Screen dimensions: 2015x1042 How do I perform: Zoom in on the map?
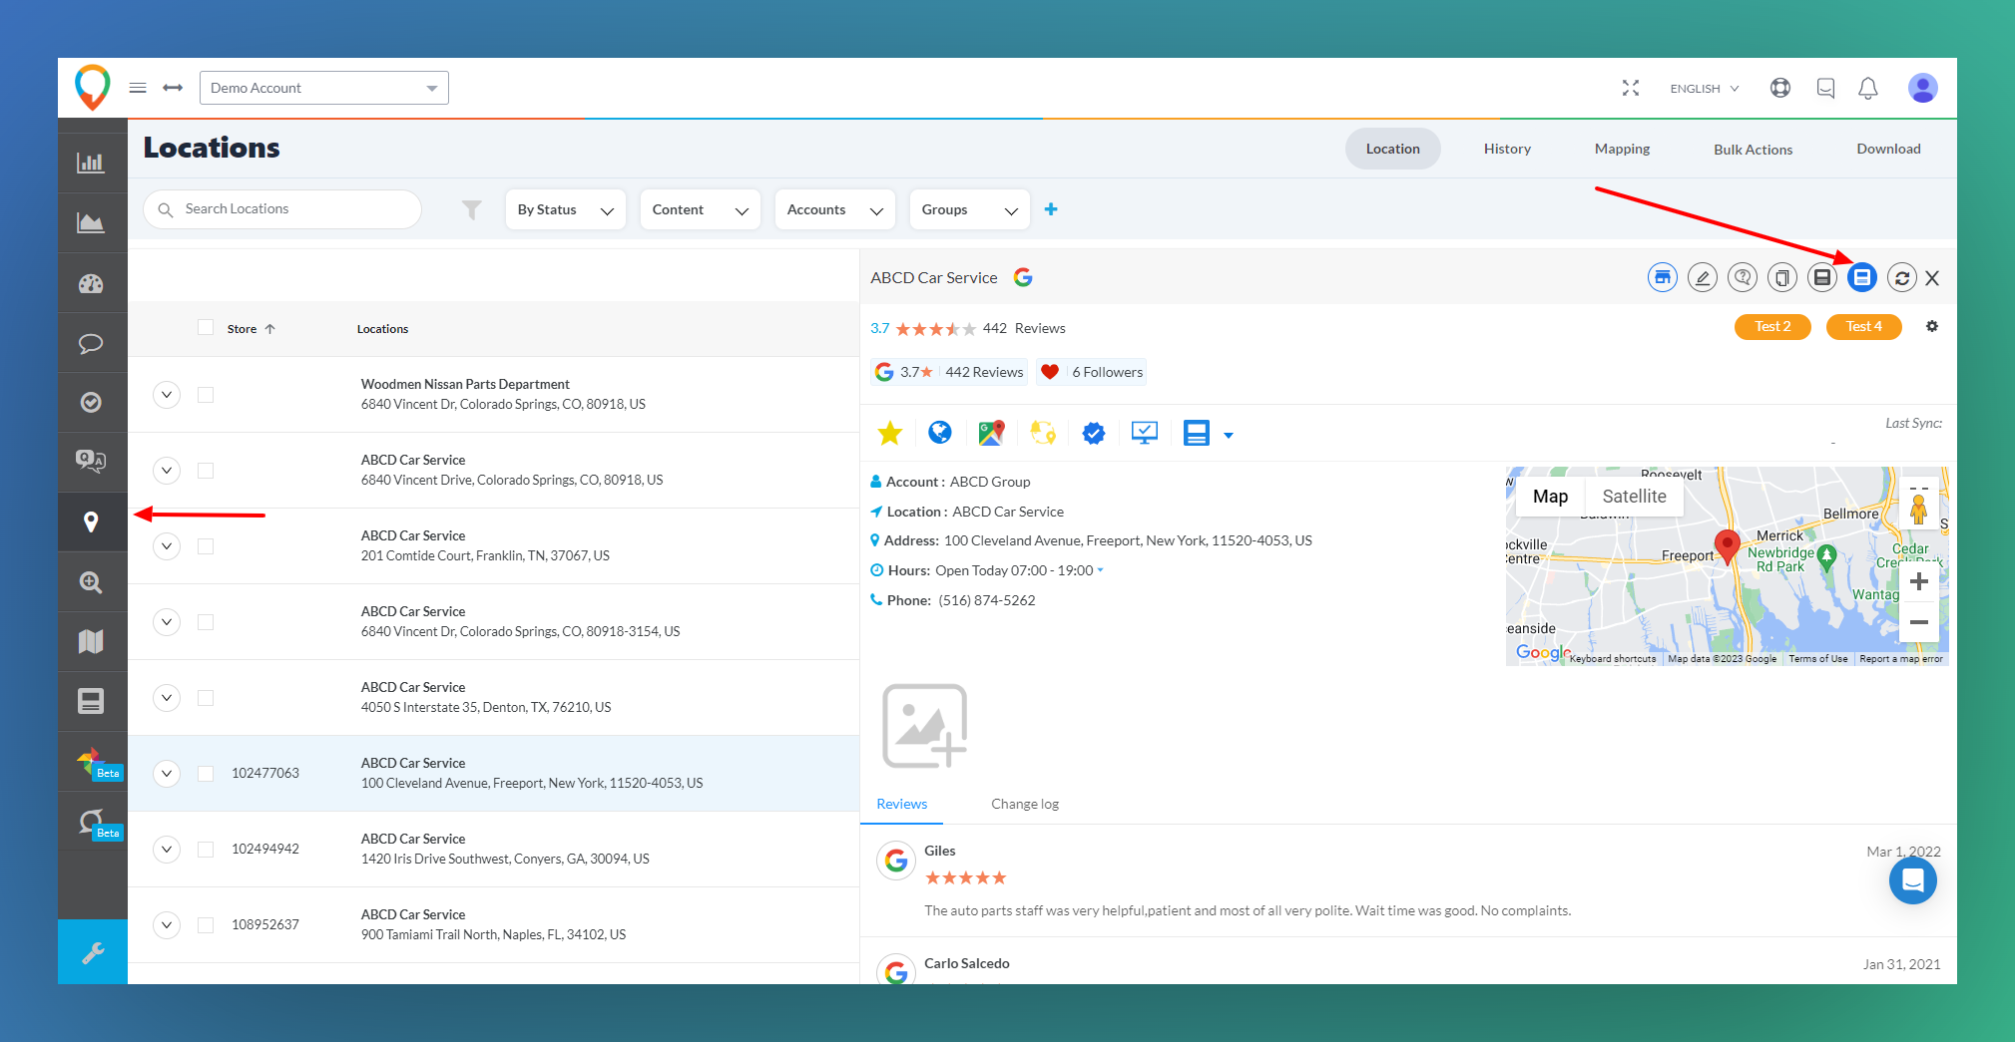point(1918,581)
